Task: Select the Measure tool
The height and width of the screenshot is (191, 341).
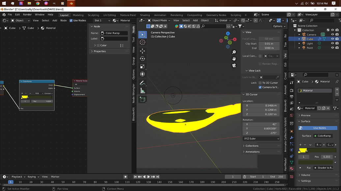Action: [142, 91]
